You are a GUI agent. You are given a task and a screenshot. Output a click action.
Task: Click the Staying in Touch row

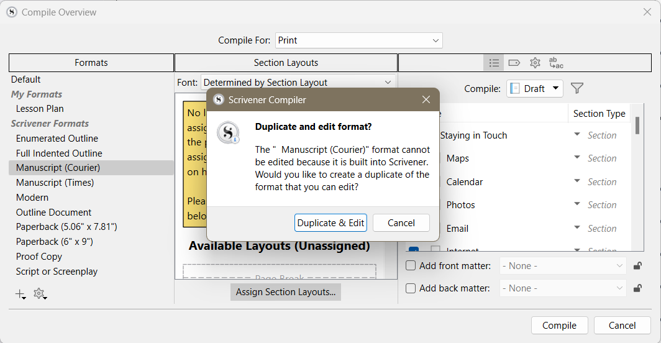[473, 135]
